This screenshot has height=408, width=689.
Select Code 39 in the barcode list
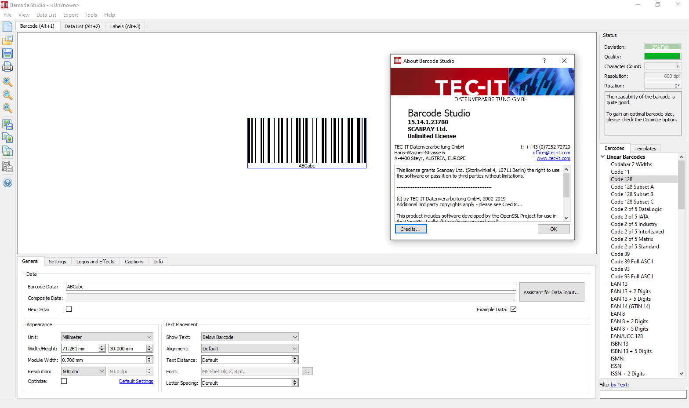click(620, 254)
